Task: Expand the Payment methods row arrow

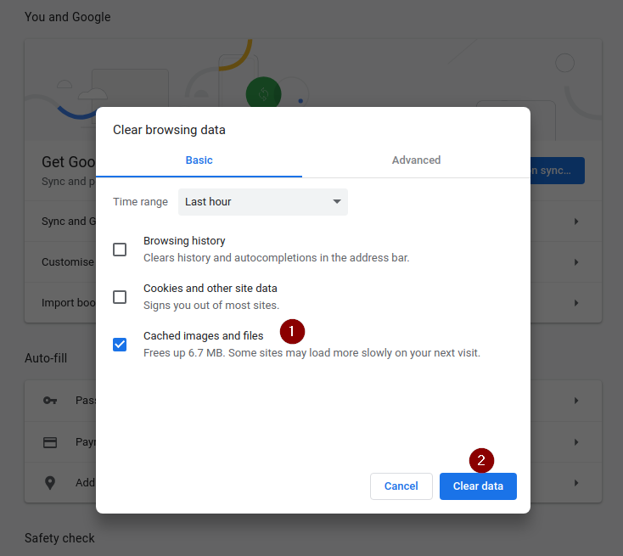Action: (576, 442)
